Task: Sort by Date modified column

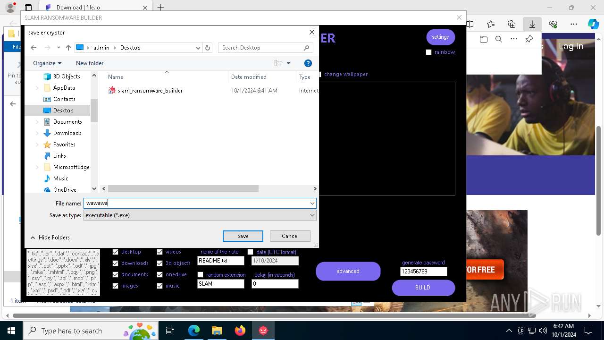Action: [x=249, y=77]
